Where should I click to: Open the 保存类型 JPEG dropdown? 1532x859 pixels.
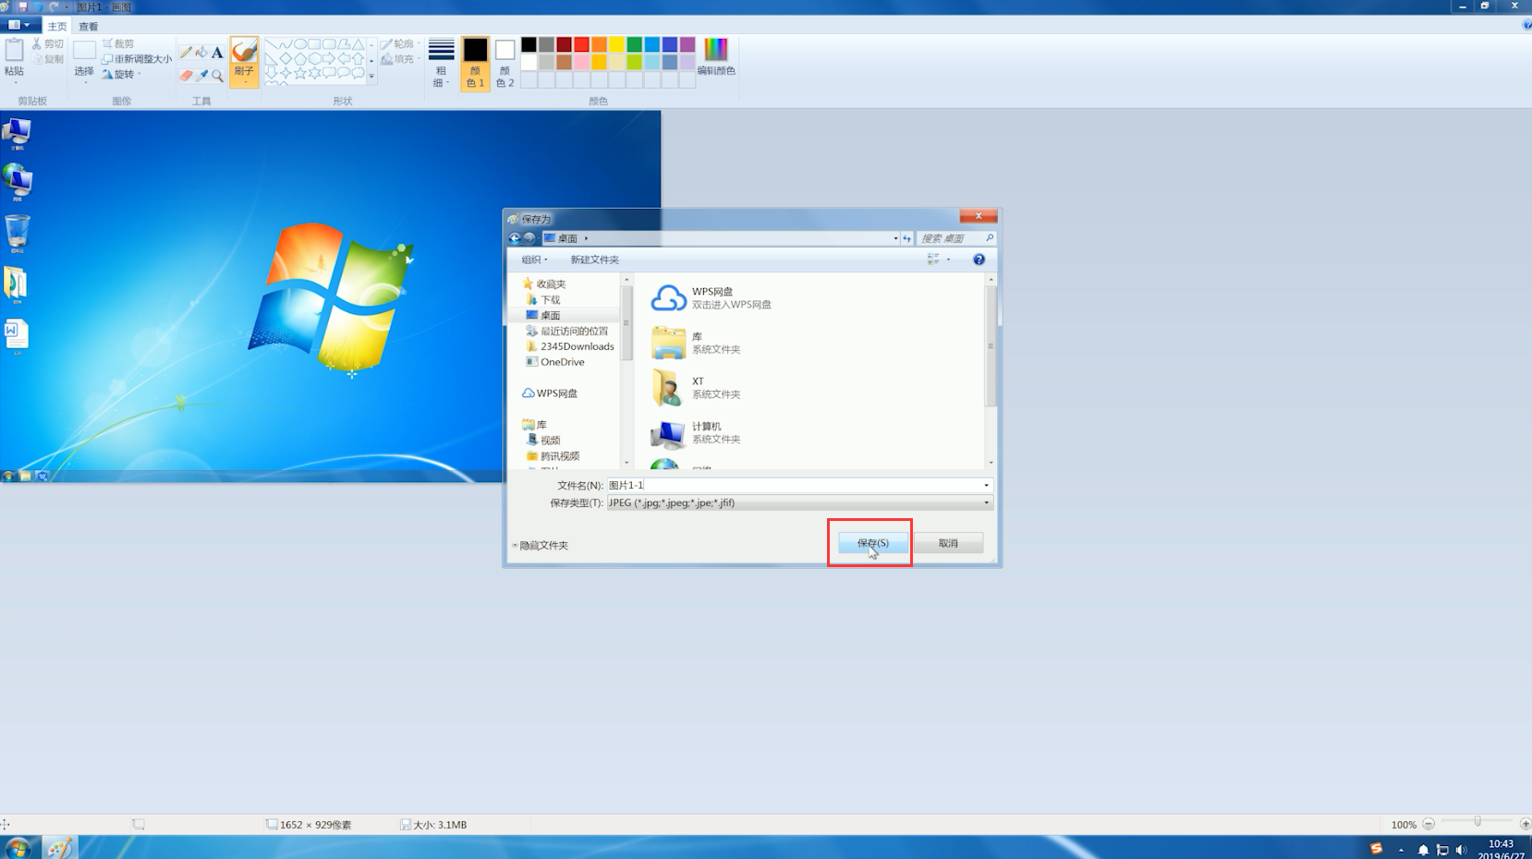tap(799, 503)
